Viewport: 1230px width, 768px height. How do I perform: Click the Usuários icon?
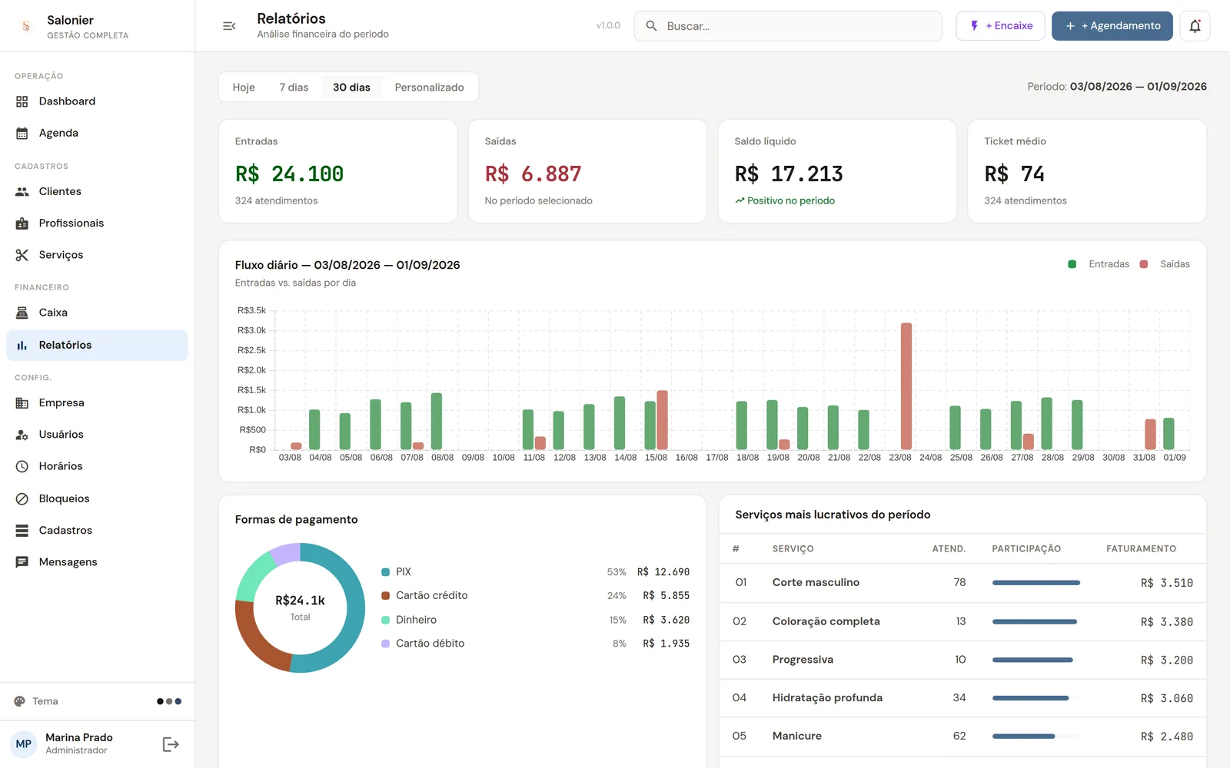click(22, 435)
